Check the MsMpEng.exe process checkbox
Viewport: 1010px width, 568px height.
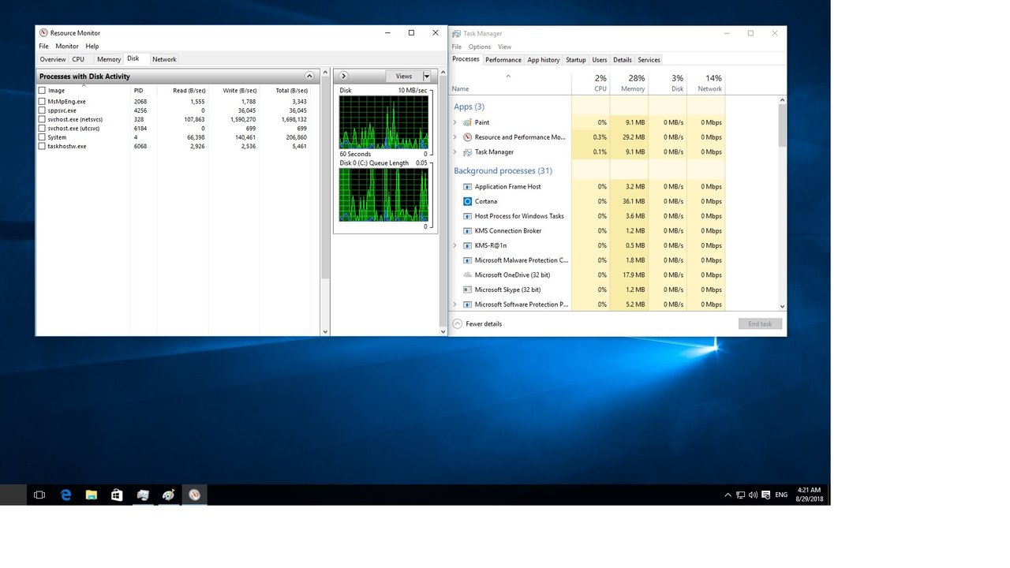coord(43,102)
